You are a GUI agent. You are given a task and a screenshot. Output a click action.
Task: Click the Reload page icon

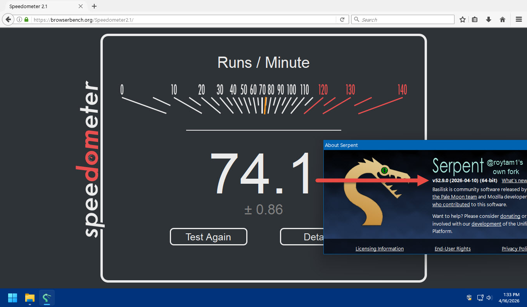342,19
